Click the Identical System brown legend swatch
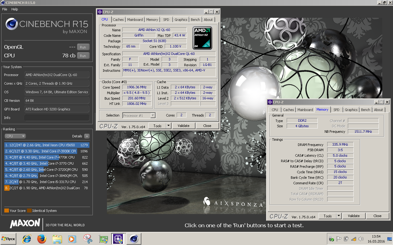This screenshot has height=245, width=393. pyautogui.click(x=29, y=211)
